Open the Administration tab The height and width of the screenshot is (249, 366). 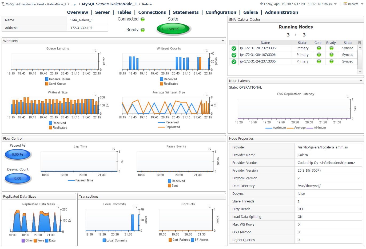281,12
